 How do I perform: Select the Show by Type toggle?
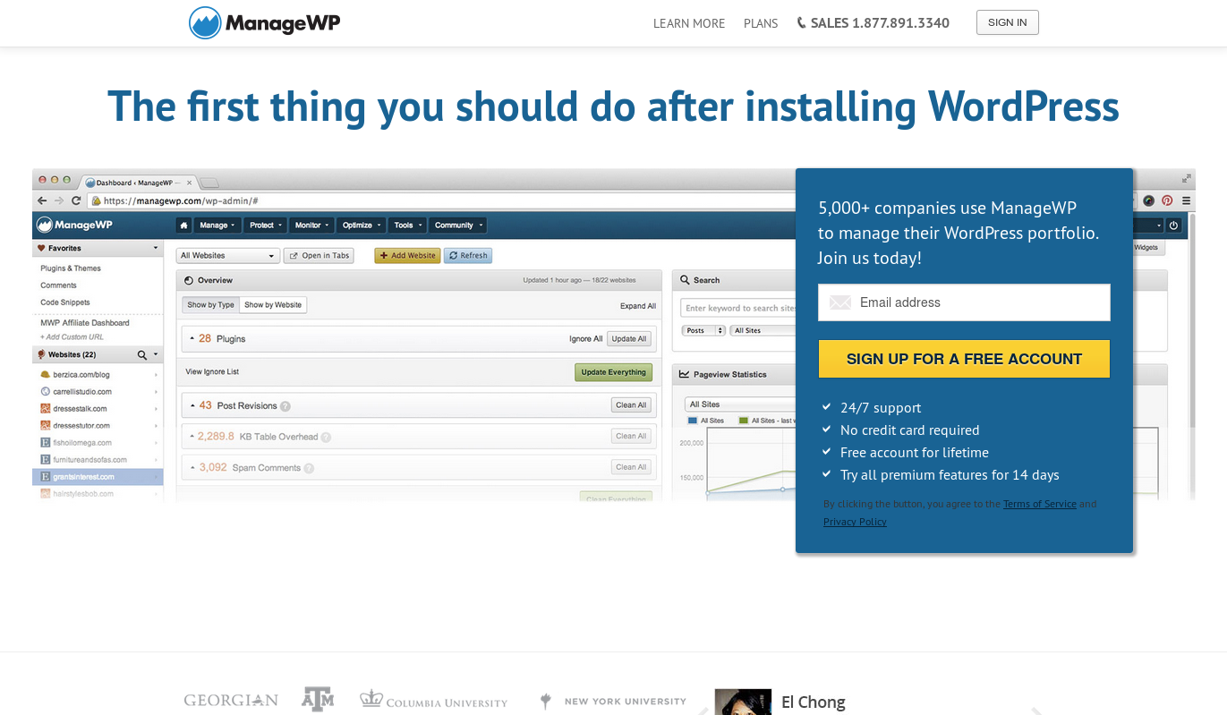[x=210, y=305]
